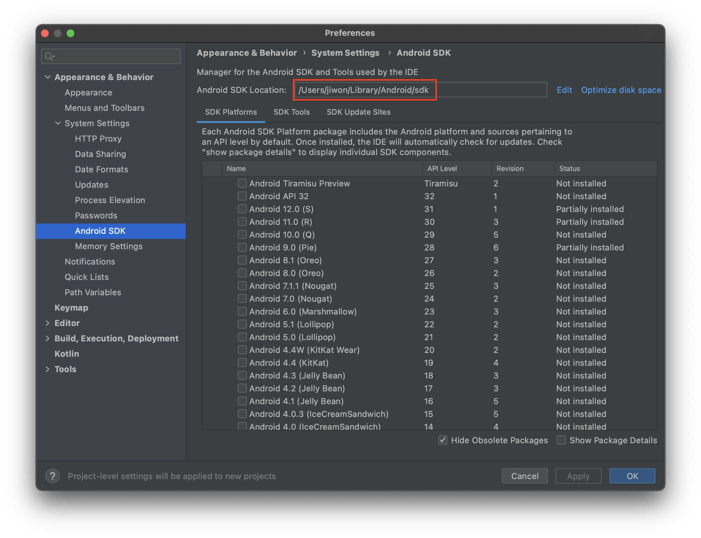
Task: Confirm with the OK button
Action: (632, 476)
